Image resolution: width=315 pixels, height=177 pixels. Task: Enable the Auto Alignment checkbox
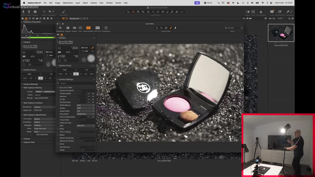[35, 135]
